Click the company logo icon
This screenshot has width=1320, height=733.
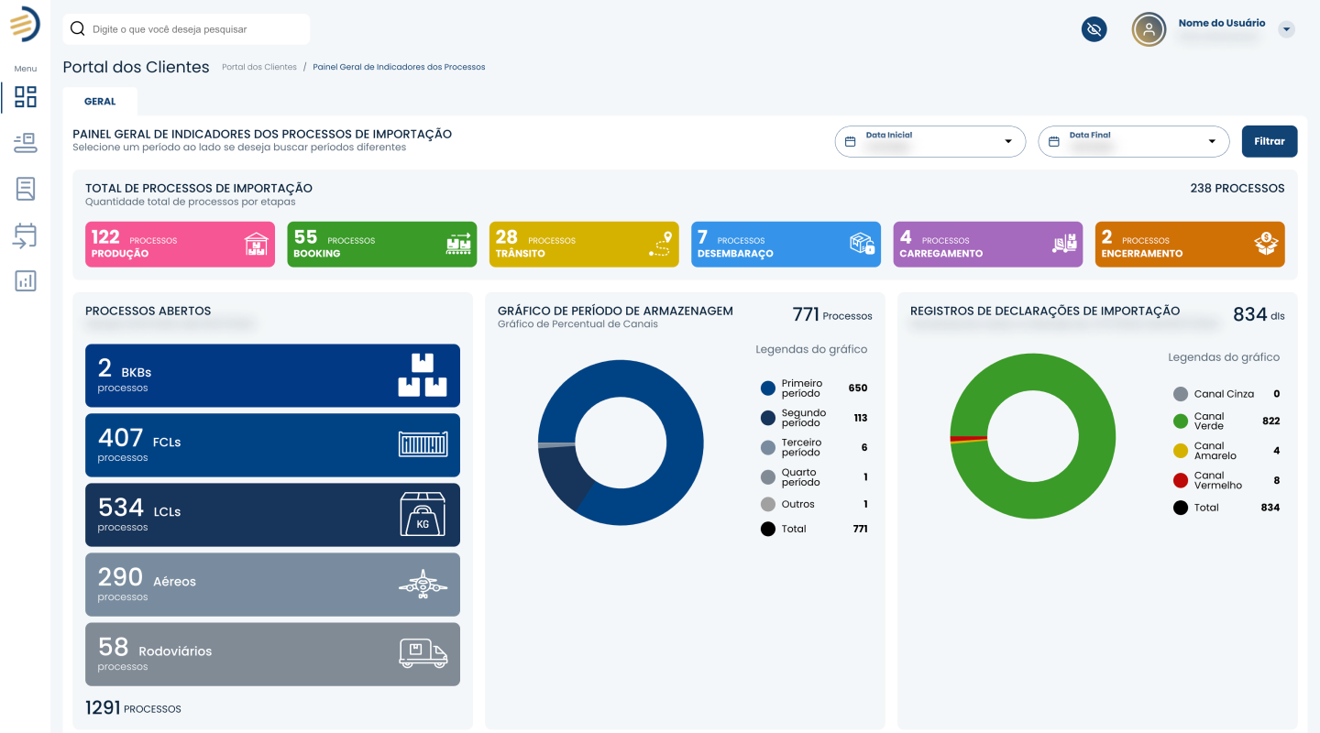click(x=25, y=25)
